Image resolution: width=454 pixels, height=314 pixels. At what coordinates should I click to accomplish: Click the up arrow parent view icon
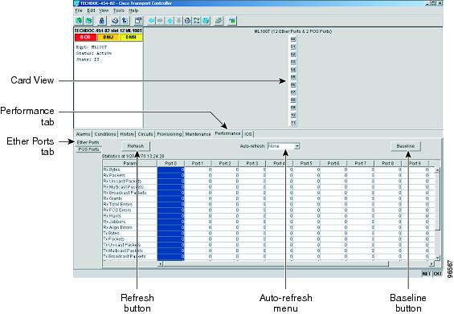click(x=170, y=21)
